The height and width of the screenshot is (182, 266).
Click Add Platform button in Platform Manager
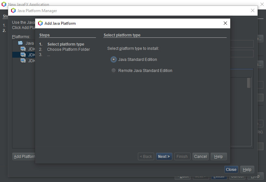[x=24, y=157]
